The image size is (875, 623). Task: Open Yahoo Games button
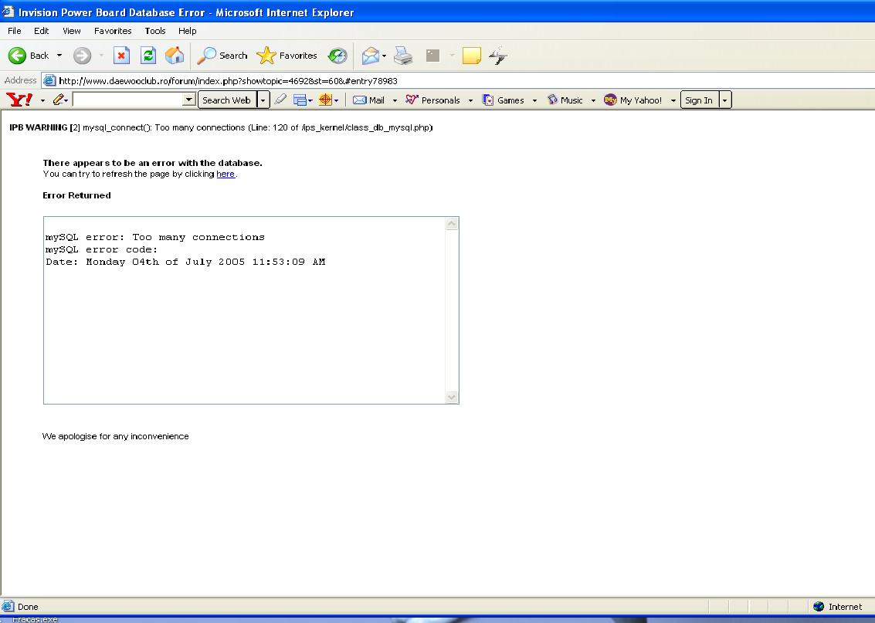pos(504,100)
